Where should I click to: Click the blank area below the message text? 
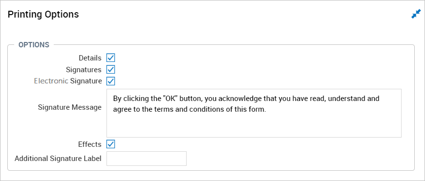[x=254, y=126]
